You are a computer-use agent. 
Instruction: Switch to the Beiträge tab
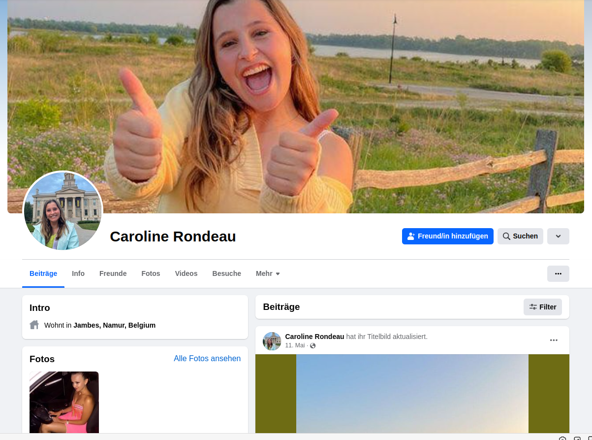(43, 273)
